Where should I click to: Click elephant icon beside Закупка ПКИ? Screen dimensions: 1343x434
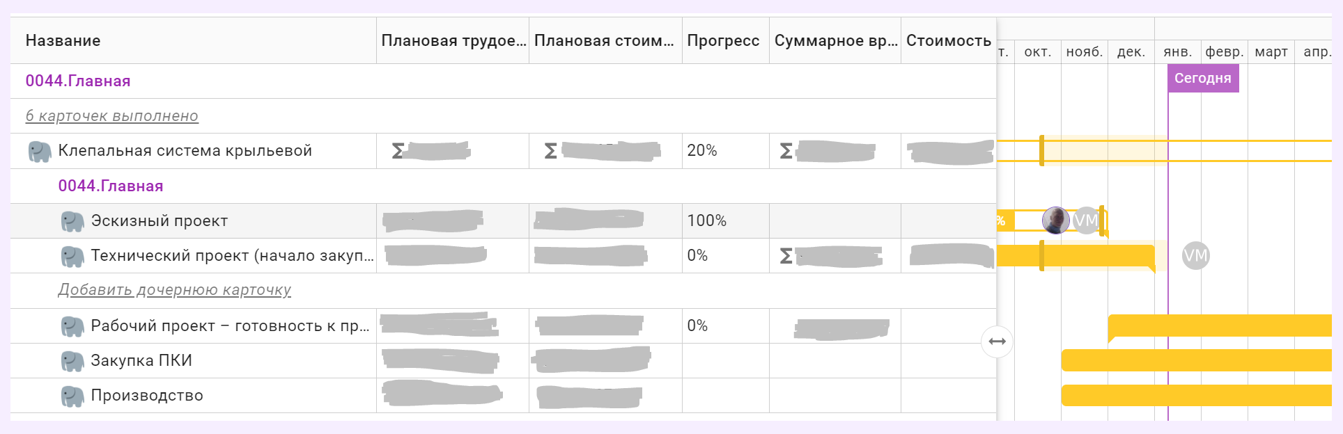click(72, 361)
